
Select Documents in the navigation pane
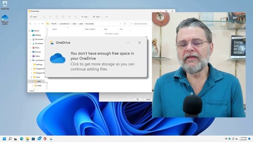38,39
